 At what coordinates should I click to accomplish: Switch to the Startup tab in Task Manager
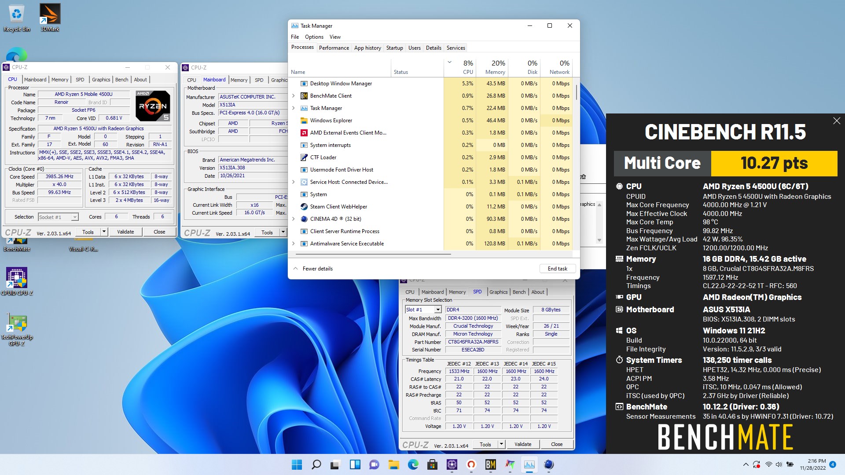pyautogui.click(x=395, y=48)
